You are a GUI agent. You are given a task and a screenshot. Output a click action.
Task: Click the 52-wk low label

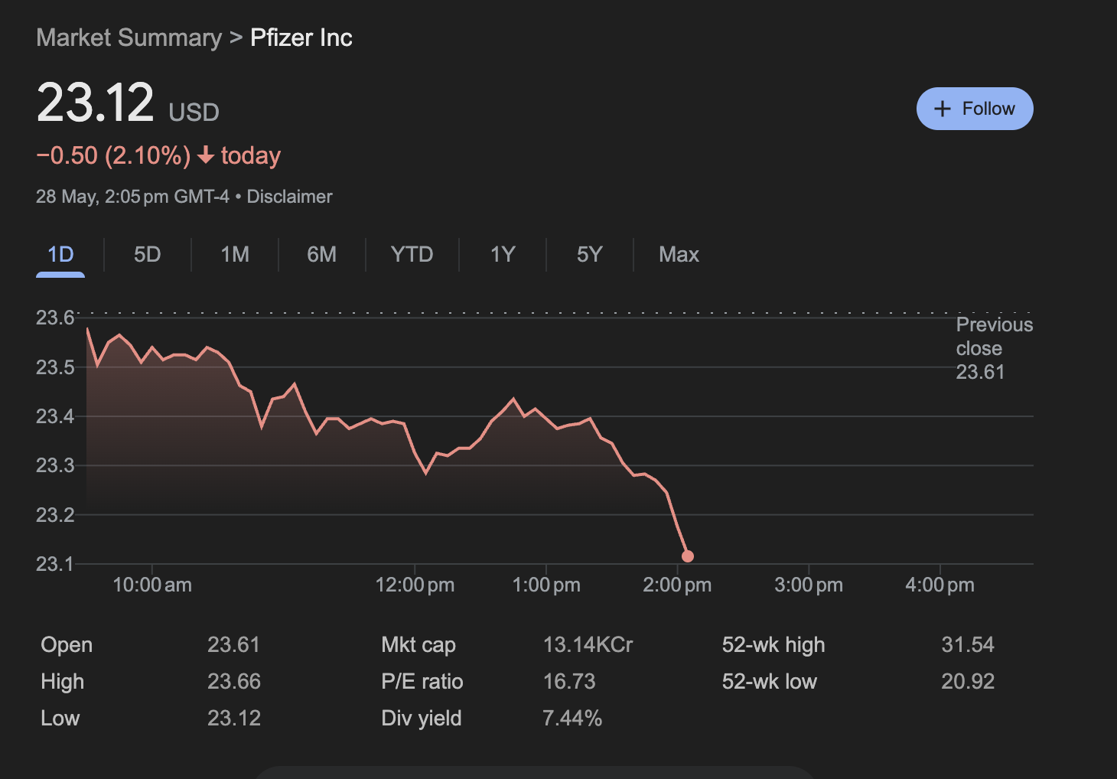(770, 681)
